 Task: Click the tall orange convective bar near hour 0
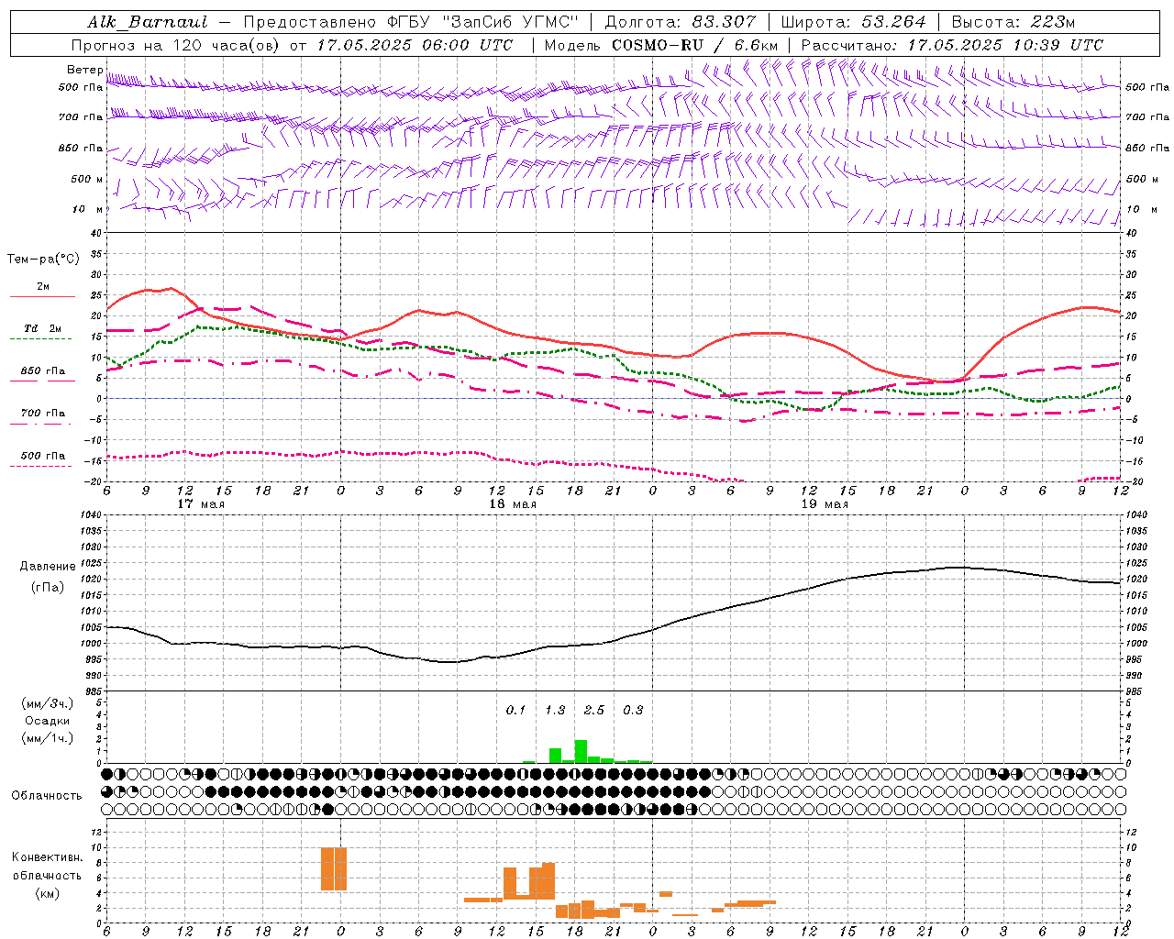[x=334, y=868]
